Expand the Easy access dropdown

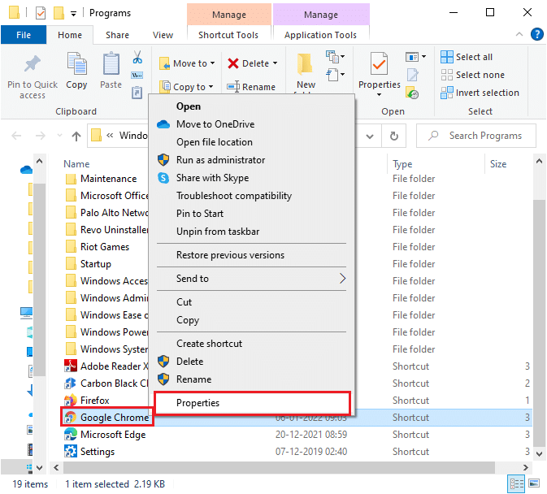pyautogui.click(x=335, y=75)
